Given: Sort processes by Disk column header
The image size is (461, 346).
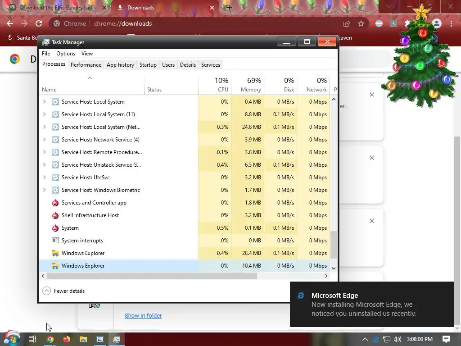Looking at the screenshot, I should point(281,85).
